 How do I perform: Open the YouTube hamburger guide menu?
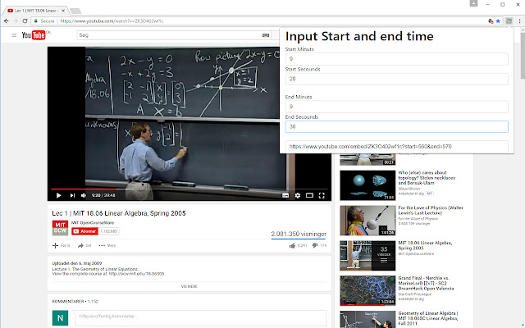14,35
